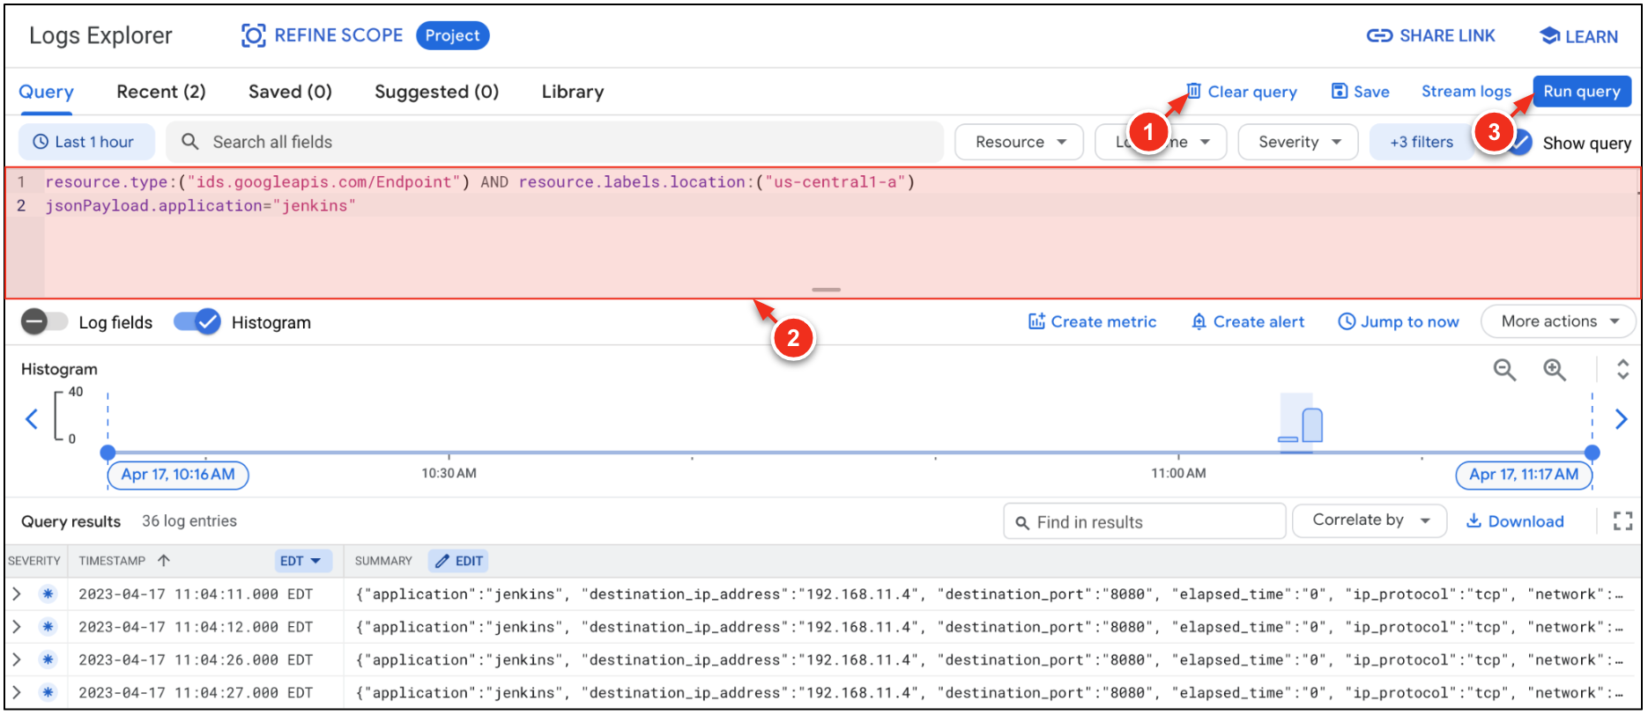Click the left arrow to shift histogram earlier
Viewport: 1648px width, 715px height.
[x=32, y=419]
